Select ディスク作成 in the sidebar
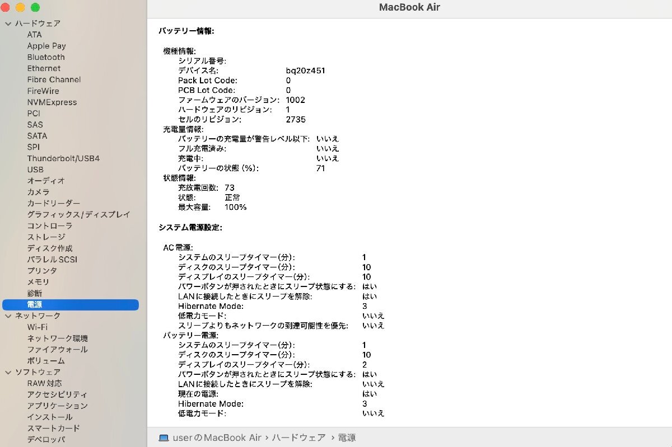The height and width of the screenshot is (447, 672). click(x=50, y=248)
